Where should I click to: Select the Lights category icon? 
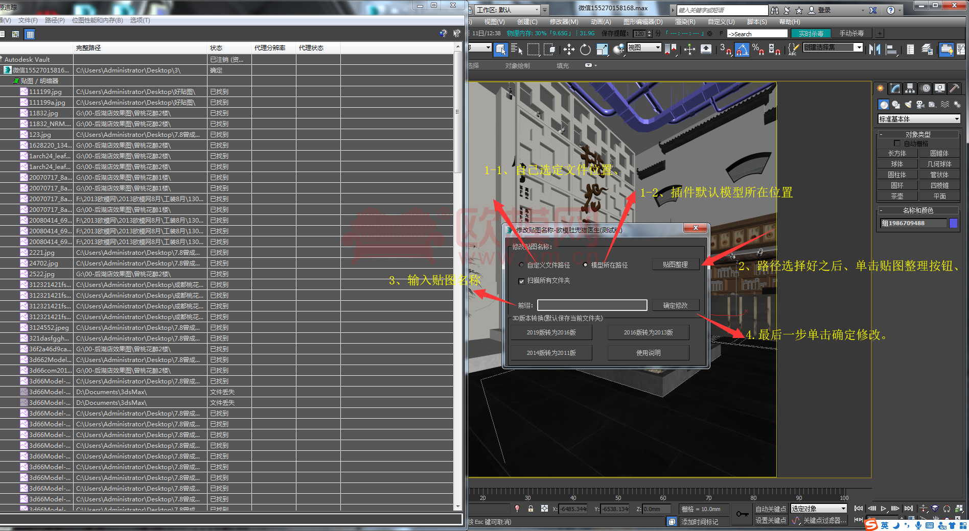[x=908, y=105]
